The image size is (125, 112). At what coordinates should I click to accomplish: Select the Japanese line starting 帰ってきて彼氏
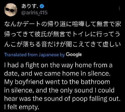click(x=62, y=34)
